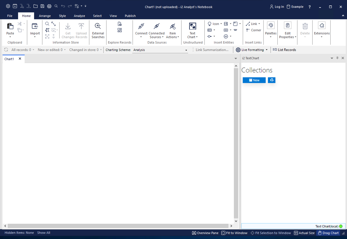
Task: Create a new chart from title bar
Action: (15, 6)
